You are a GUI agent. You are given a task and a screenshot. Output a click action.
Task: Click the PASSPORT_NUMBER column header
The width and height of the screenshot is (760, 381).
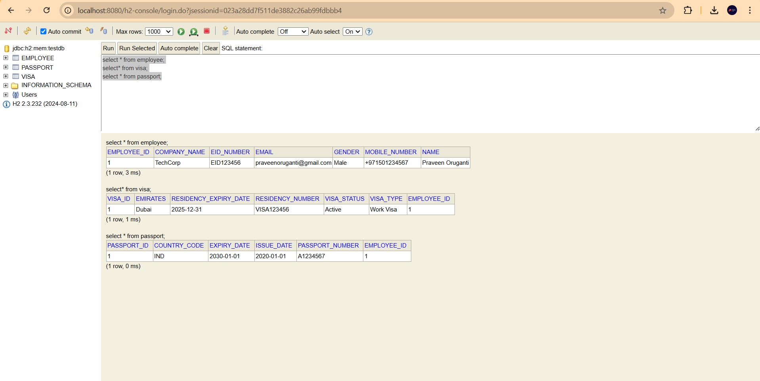click(x=328, y=246)
